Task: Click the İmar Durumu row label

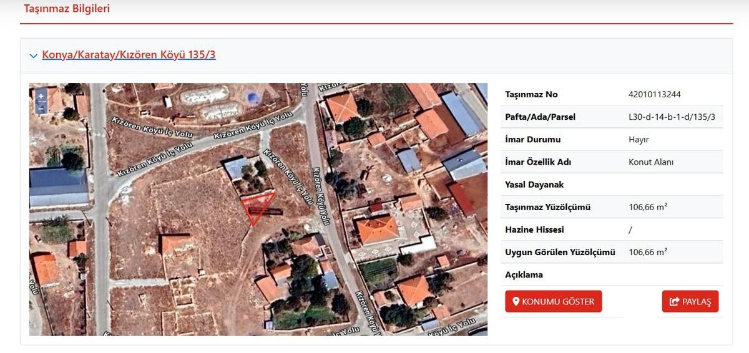Action: pyautogui.click(x=532, y=140)
